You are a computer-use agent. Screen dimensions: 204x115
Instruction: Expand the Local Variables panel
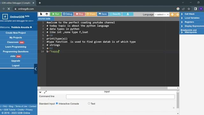[192, 18]
